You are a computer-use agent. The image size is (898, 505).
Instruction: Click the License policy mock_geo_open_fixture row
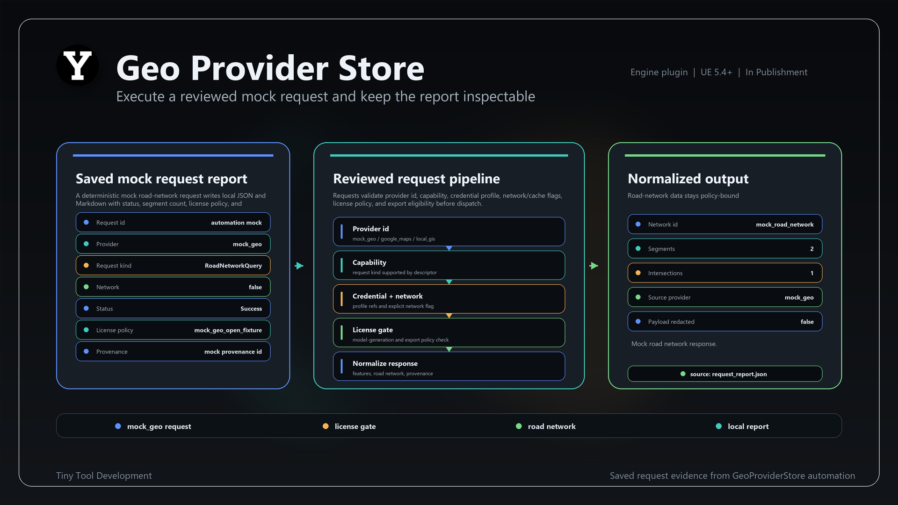[173, 330]
